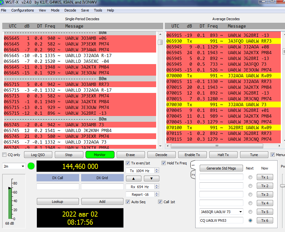
Task: Click the Decode button
Action: 161,155
